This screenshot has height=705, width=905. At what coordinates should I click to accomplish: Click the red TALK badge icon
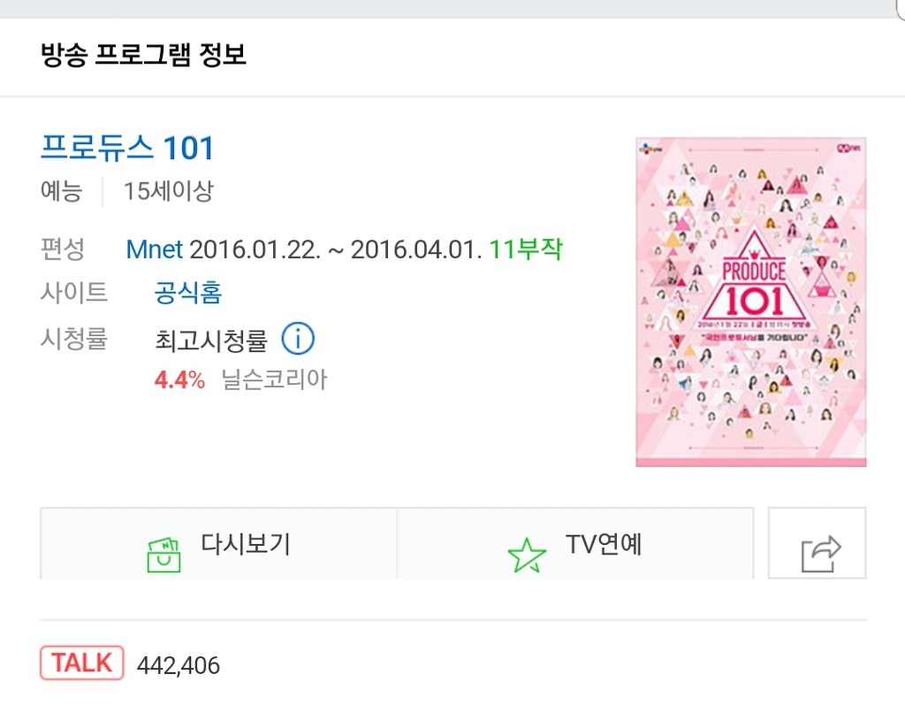(x=80, y=663)
